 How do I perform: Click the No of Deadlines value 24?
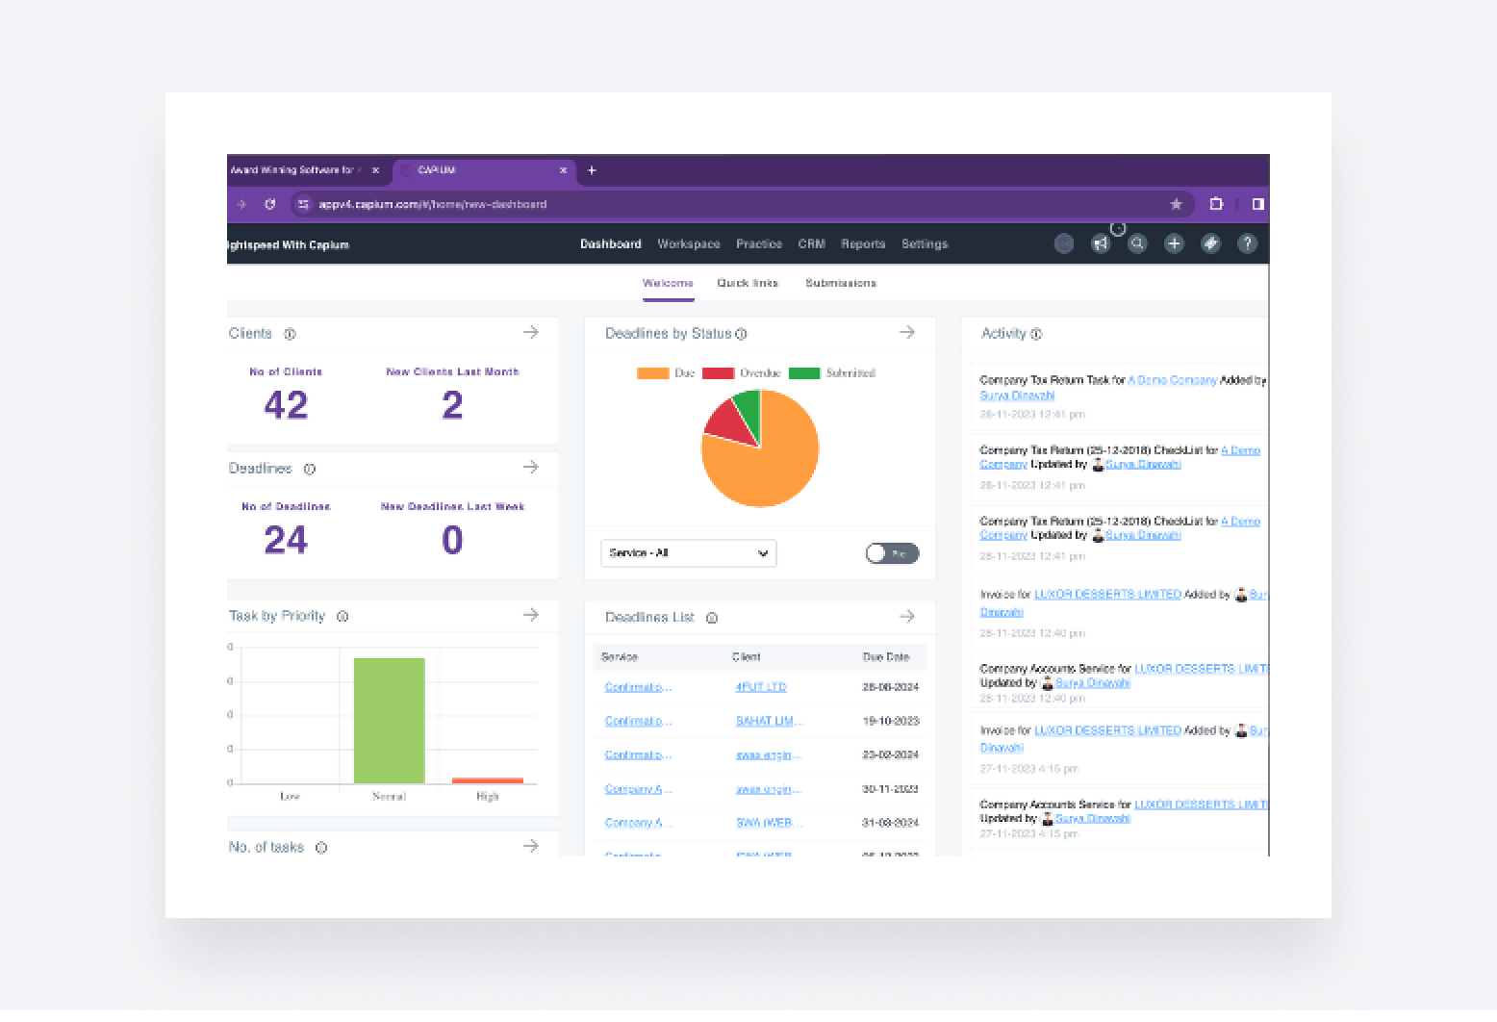pos(286,540)
